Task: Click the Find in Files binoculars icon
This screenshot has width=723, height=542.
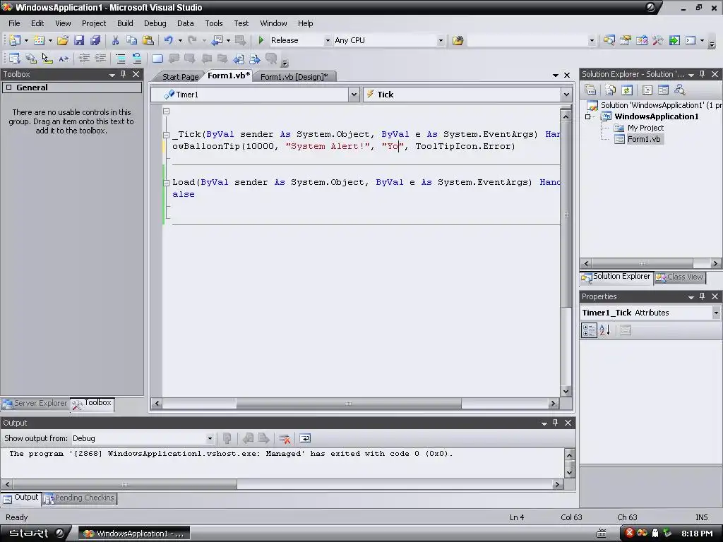Action: click(458, 40)
